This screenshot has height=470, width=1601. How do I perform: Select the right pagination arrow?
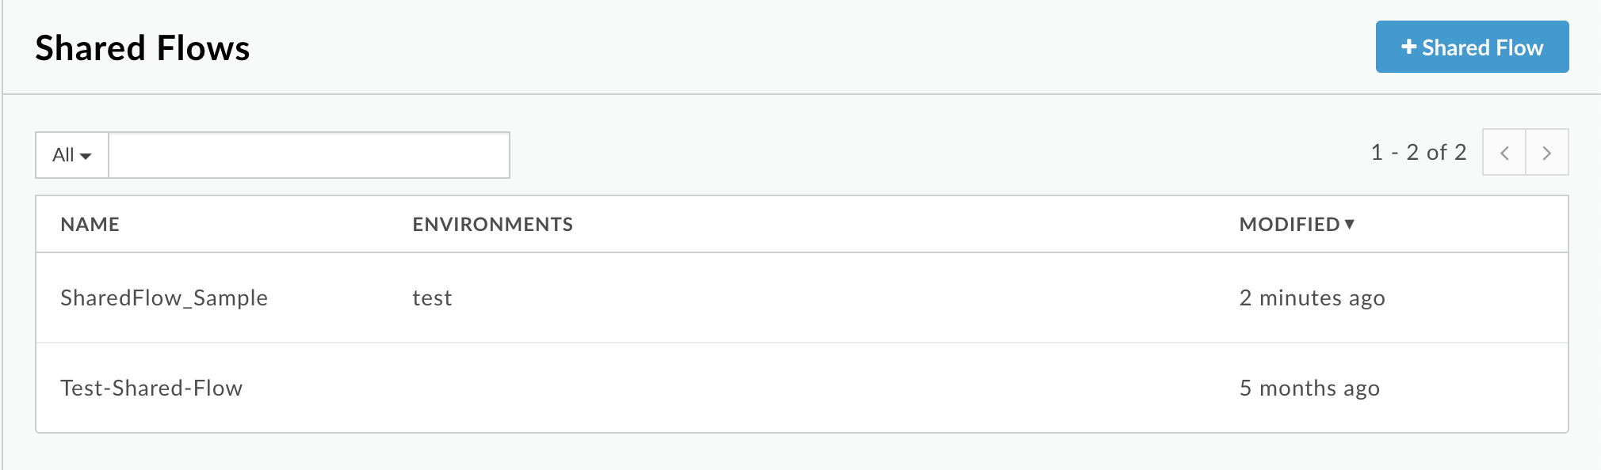click(1547, 153)
